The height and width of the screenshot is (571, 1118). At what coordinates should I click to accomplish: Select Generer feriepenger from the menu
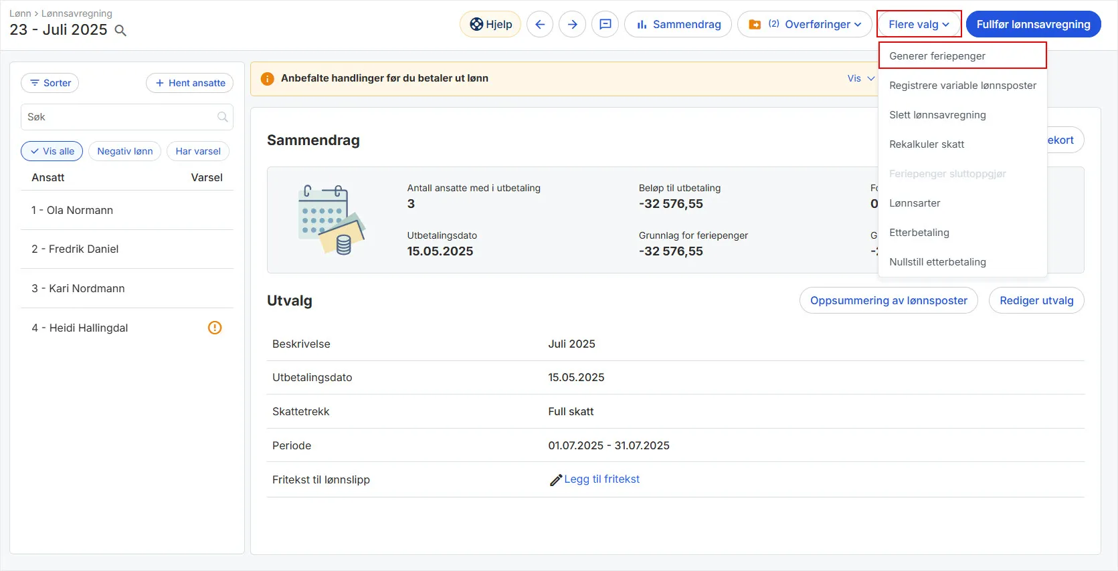coord(937,56)
